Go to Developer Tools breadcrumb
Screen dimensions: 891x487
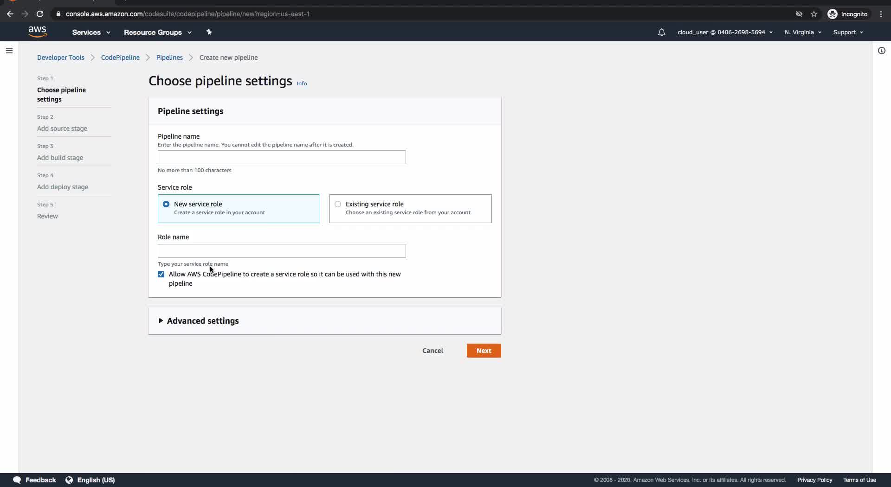[61, 58]
